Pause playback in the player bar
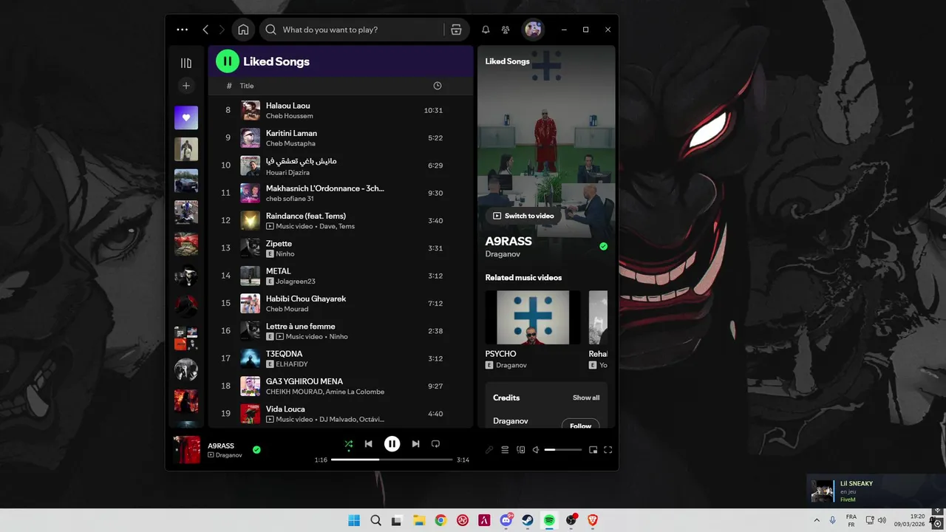 click(x=392, y=444)
